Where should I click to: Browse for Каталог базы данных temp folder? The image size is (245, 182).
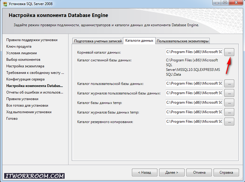229,103
